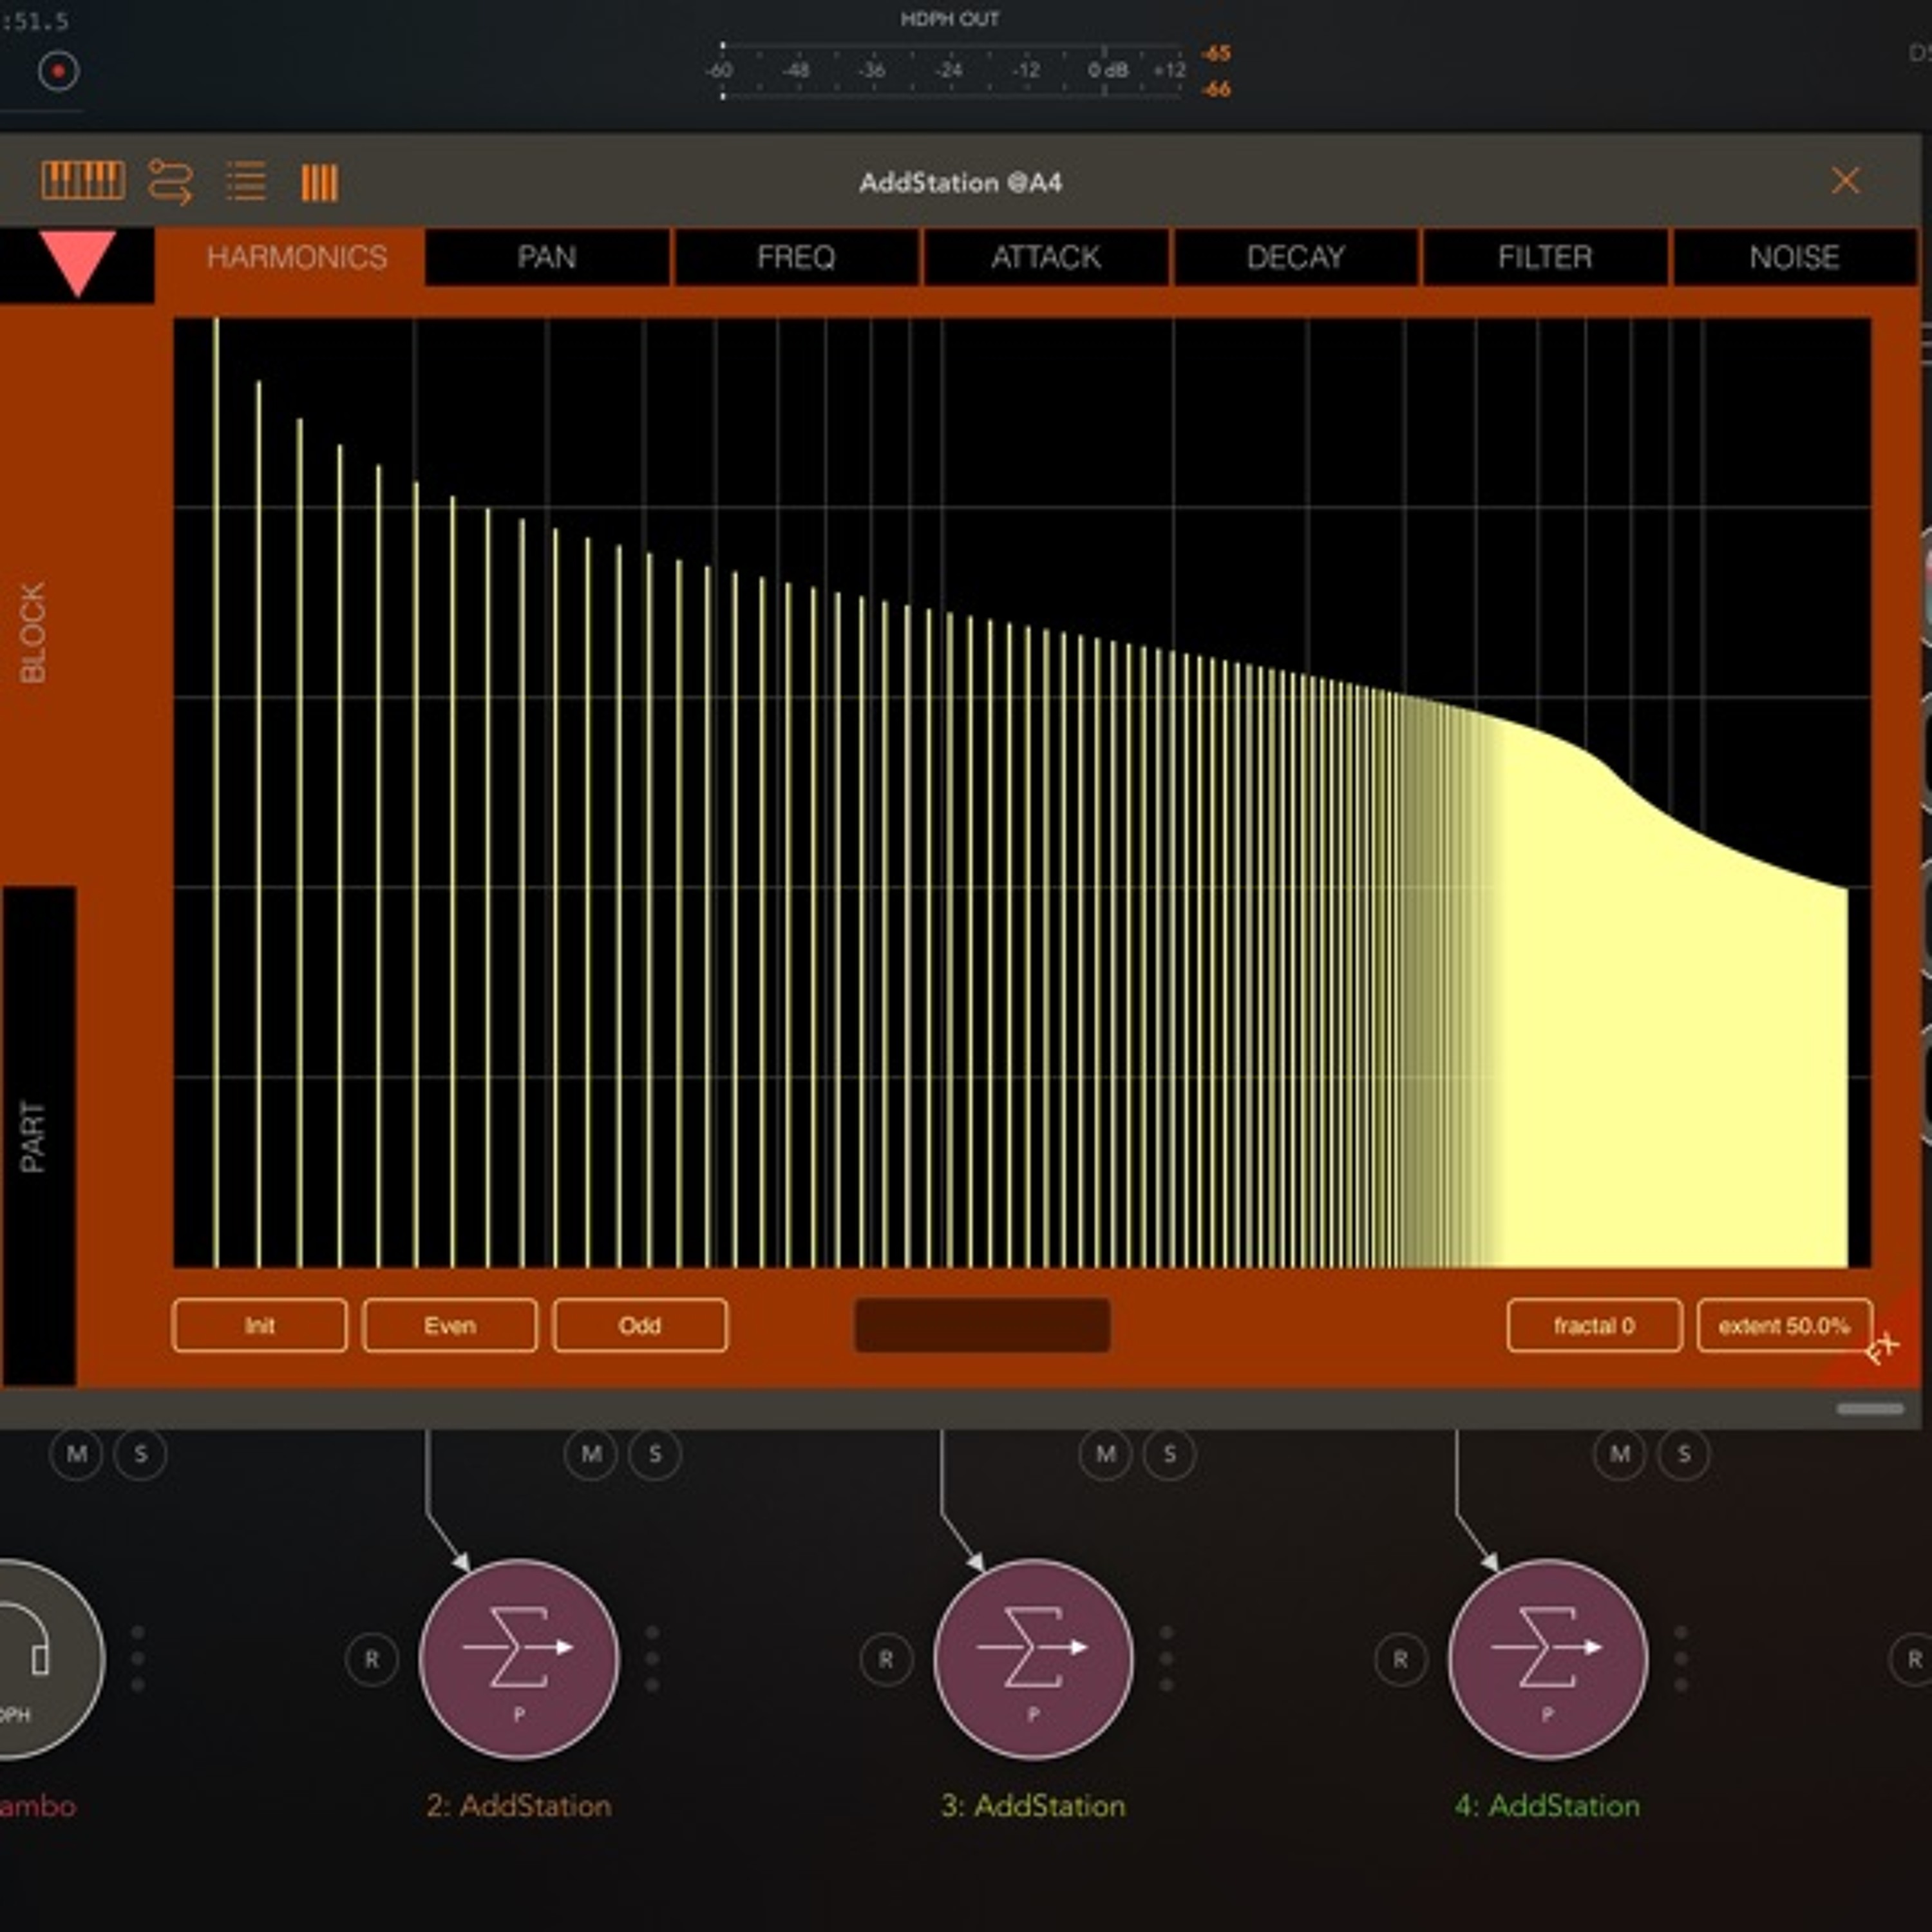Click the Even harmonics button
The image size is (1932, 1932).
point(450,1326)
